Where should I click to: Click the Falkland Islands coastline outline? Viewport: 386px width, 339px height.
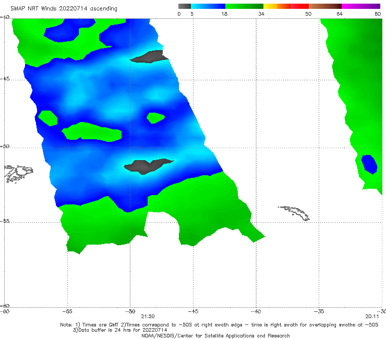click(x=19, y=174)
